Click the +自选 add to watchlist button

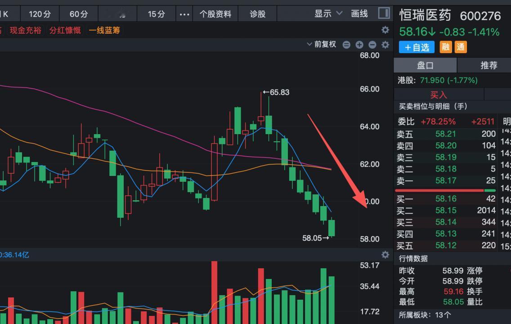click(x=416, y=46)
